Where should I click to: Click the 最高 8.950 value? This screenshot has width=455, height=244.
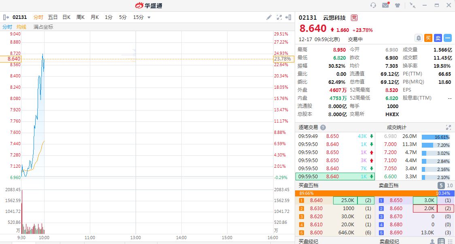[x=339, y=50]
